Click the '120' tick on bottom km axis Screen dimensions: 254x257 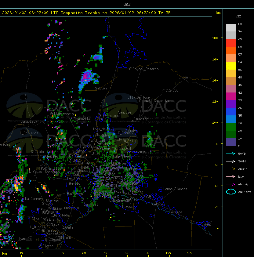click(x=190, y=253)
